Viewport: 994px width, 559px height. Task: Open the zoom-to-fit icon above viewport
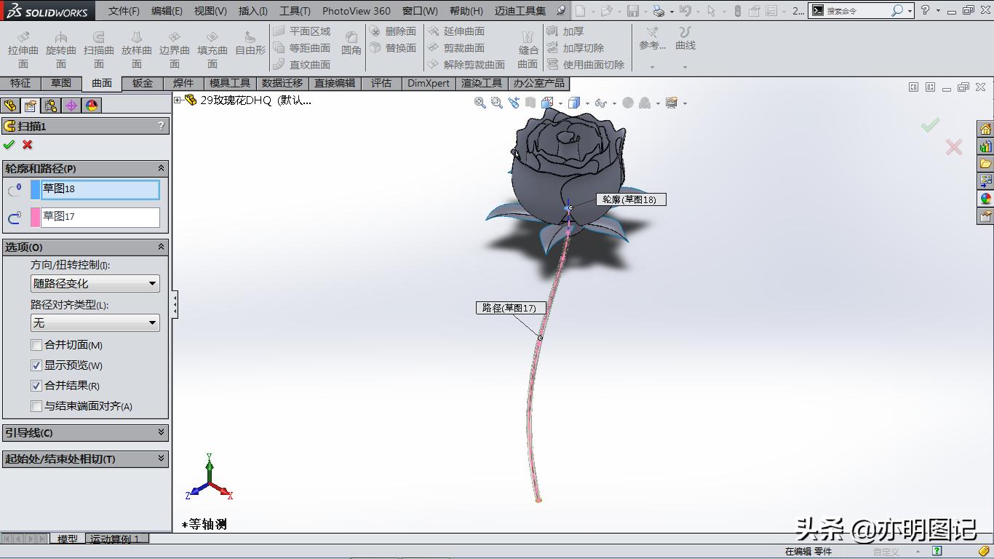pos(480,103)
